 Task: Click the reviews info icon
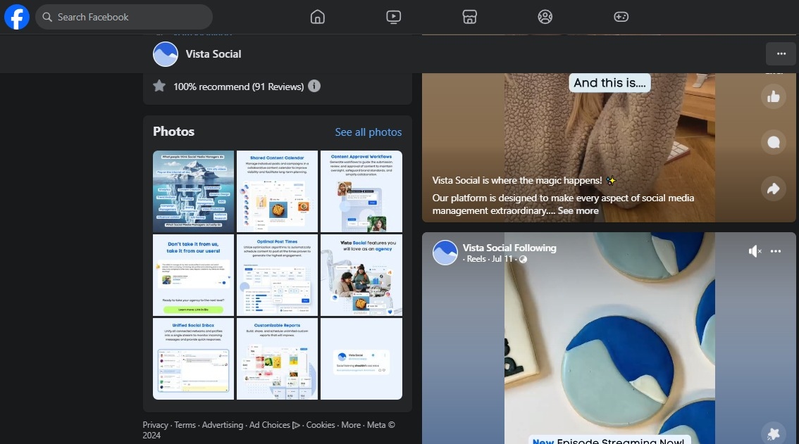pyautogui.click(x=314, y=86)
